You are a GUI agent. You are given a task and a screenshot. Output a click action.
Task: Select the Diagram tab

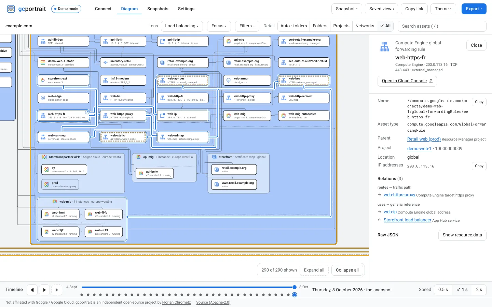point(129,9)
